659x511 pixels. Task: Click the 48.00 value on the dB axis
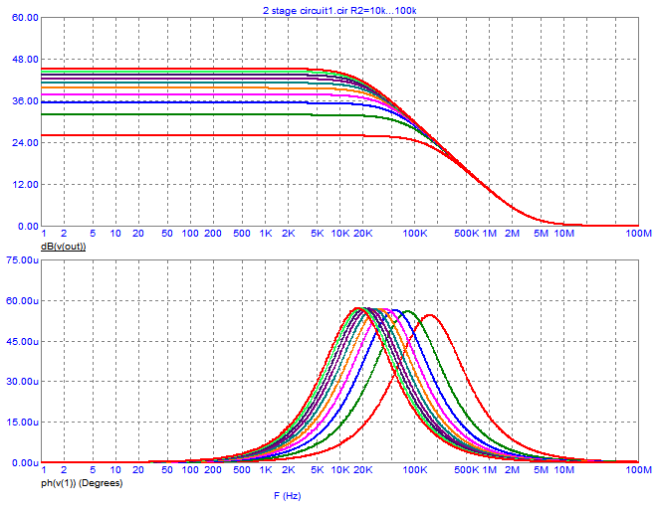pos(25,60)
